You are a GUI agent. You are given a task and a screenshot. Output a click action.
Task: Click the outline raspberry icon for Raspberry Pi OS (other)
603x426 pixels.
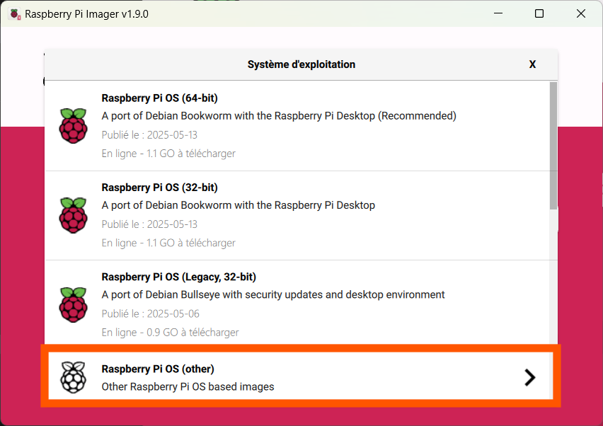73,377
